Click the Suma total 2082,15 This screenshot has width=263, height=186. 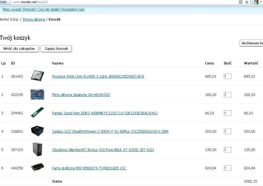pos(250,181)
